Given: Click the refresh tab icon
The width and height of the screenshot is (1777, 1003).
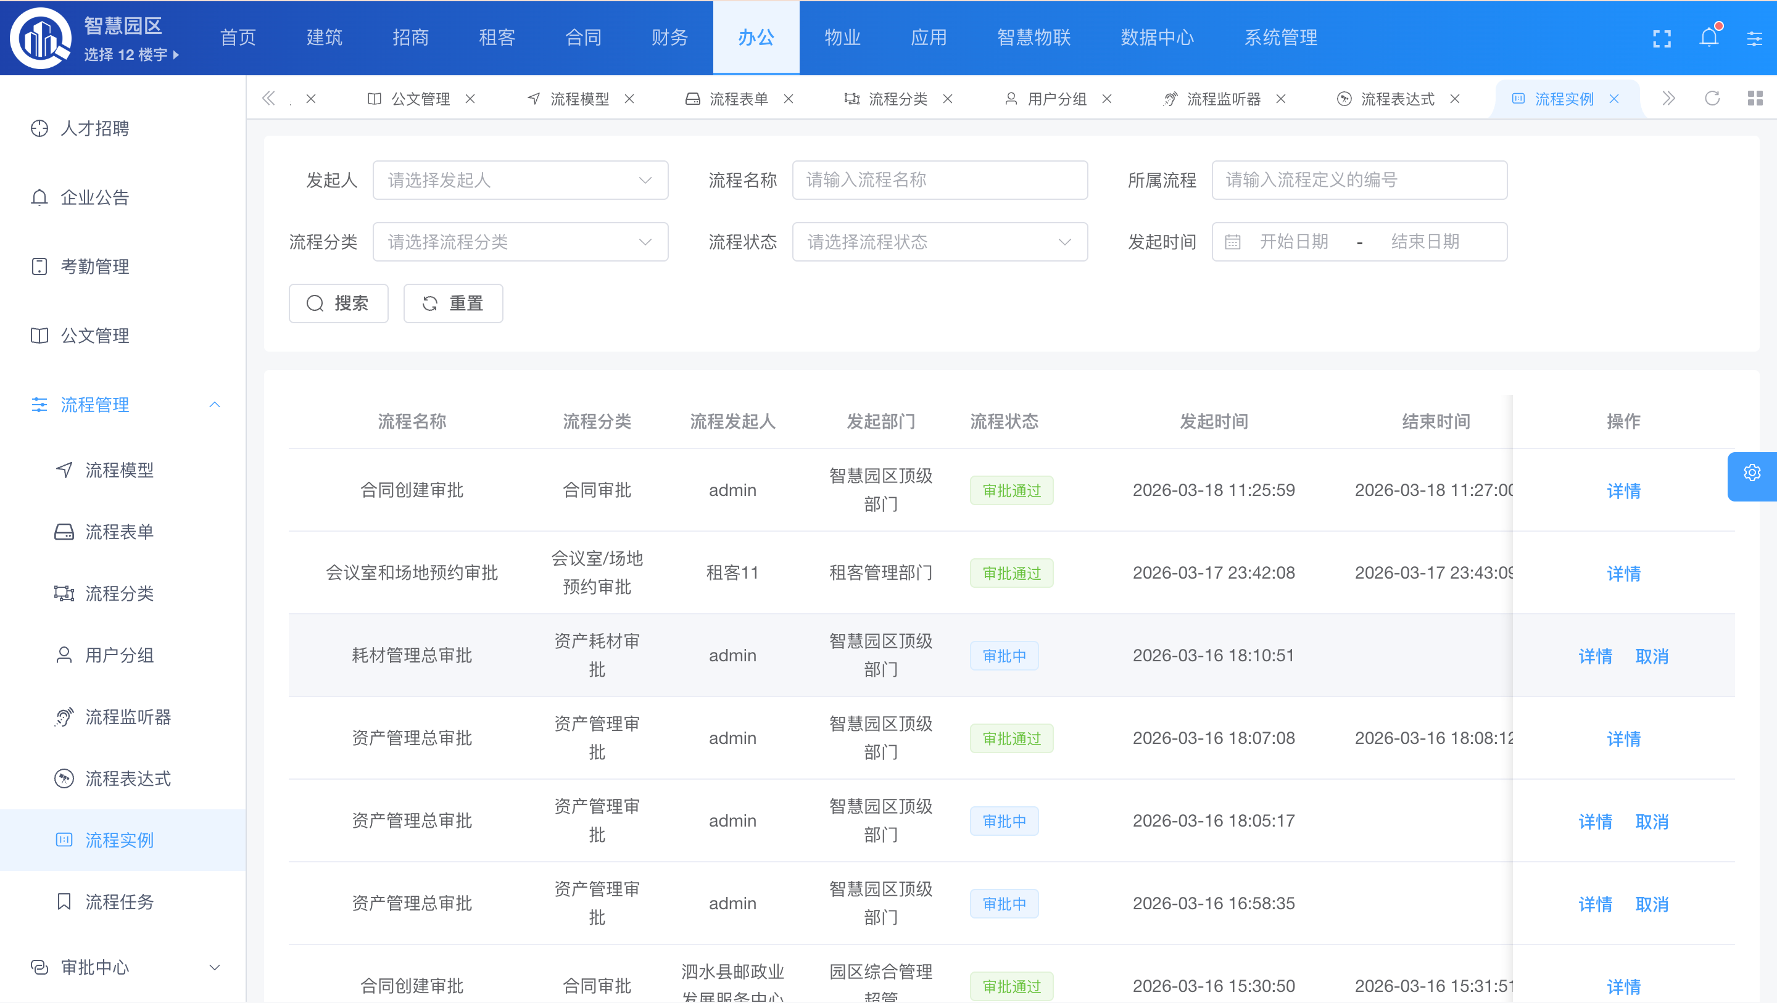Looking at the screenshot, I should pos(1712,99).
